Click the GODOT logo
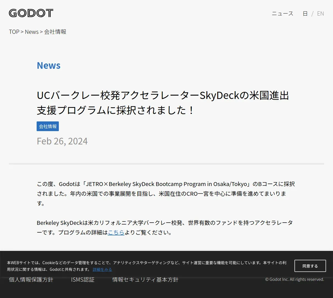333x298 pixels. 31,13
